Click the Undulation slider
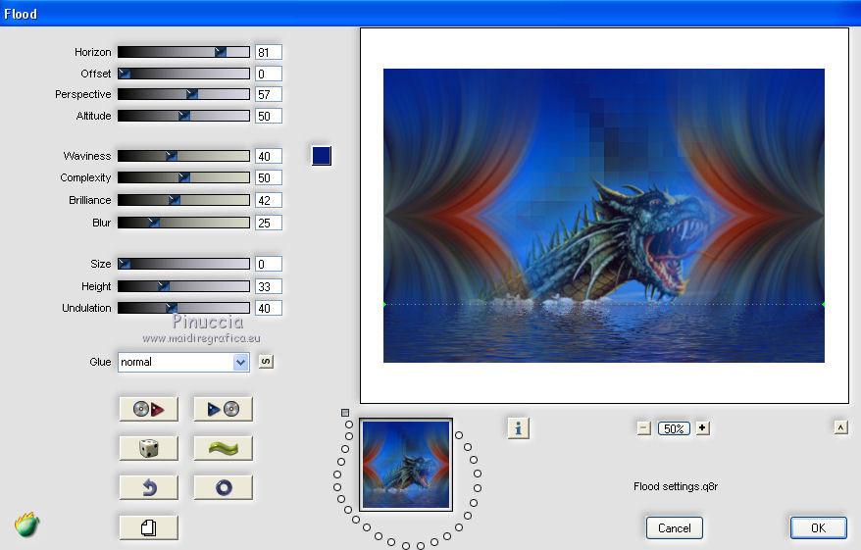This screenshot has height=550, width=861. tap(183, 308)
